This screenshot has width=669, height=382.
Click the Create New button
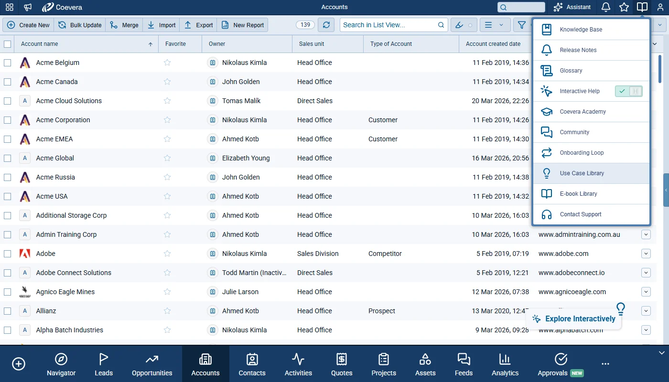point(28,25)
